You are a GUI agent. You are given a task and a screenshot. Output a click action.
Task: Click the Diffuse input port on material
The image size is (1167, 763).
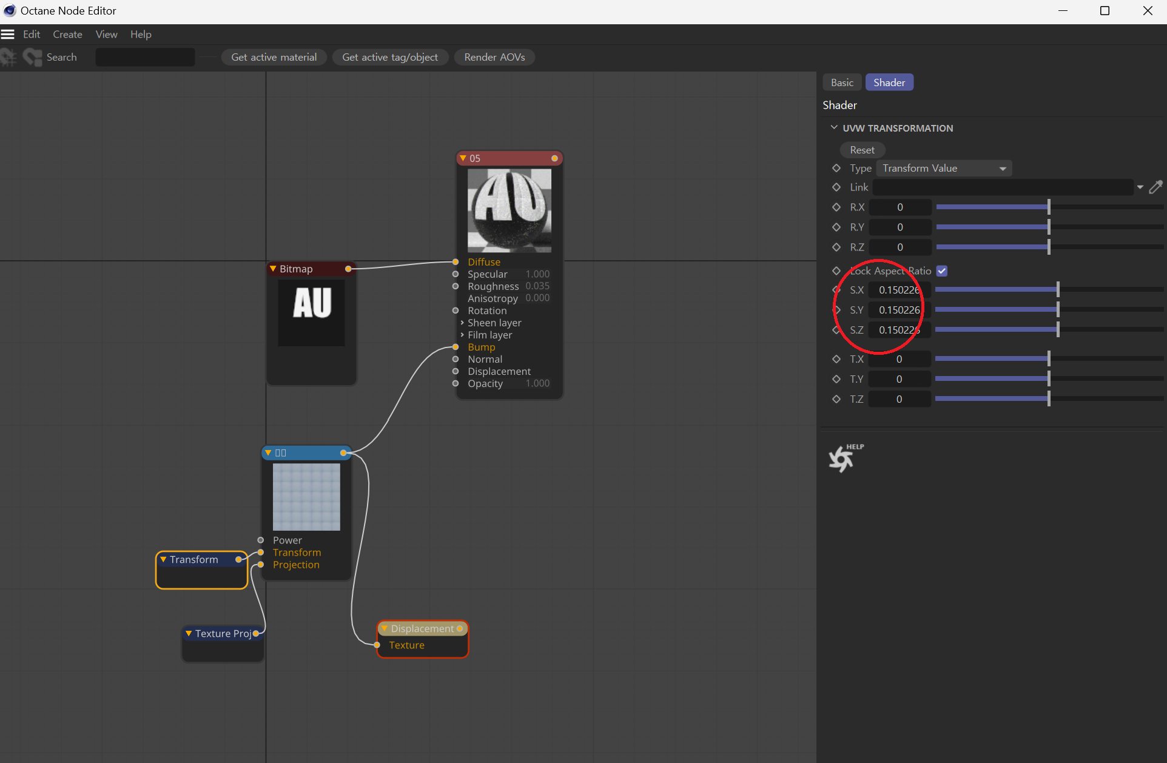pyautogui.click(x=456, y=262)
